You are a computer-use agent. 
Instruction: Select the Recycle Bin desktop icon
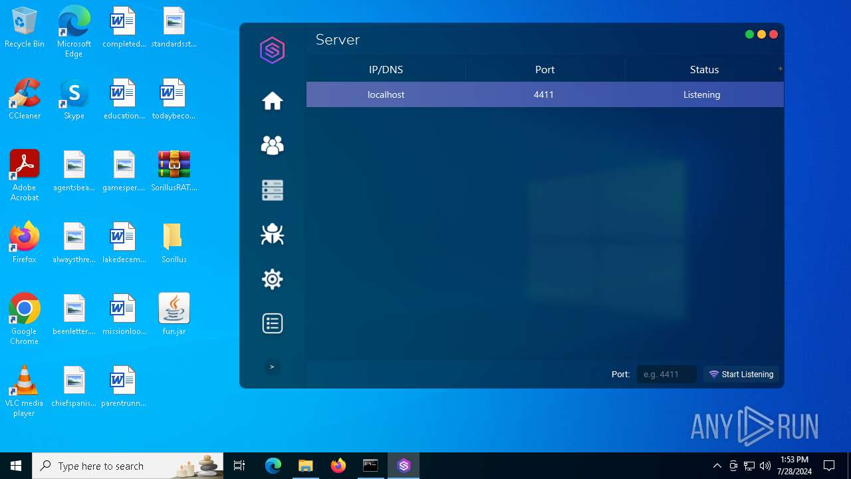25,29
